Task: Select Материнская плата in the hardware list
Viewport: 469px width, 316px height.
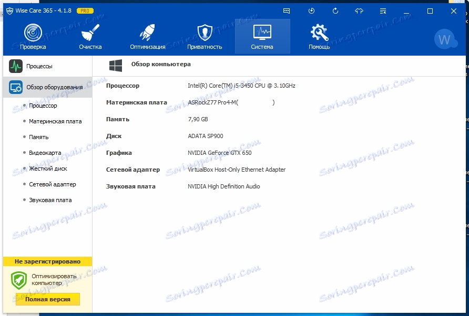Action: [55, 121]
